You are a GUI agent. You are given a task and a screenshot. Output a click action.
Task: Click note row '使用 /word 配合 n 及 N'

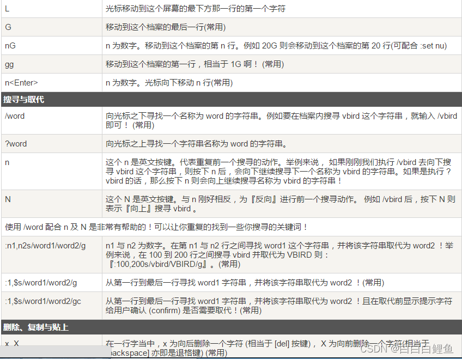point(232,227)
